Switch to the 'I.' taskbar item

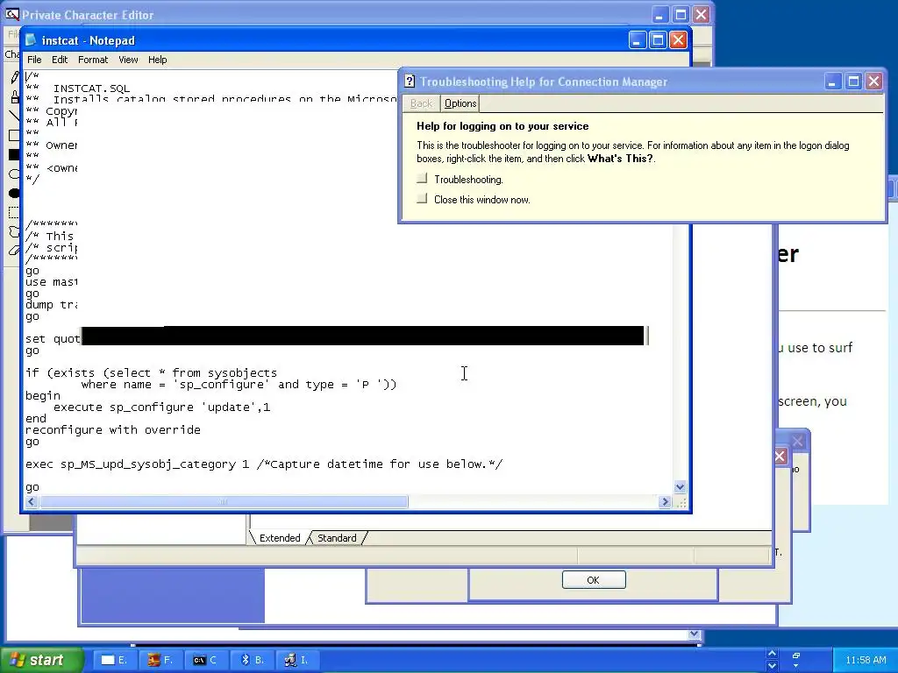pos(297,660)
